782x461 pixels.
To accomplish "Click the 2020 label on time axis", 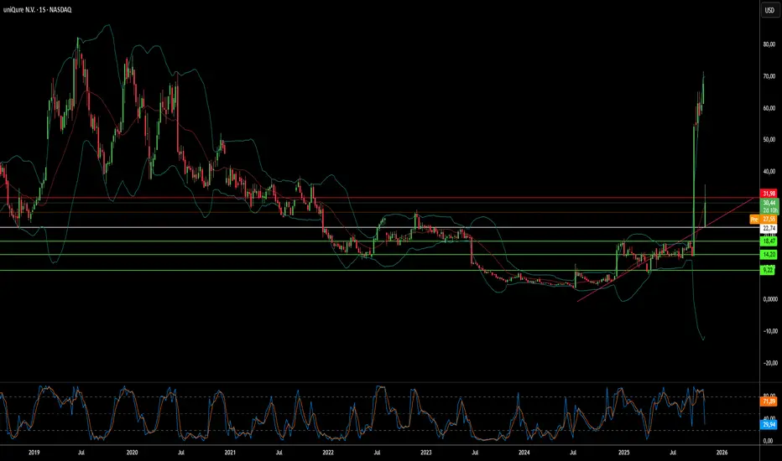I will click(133, 453).
